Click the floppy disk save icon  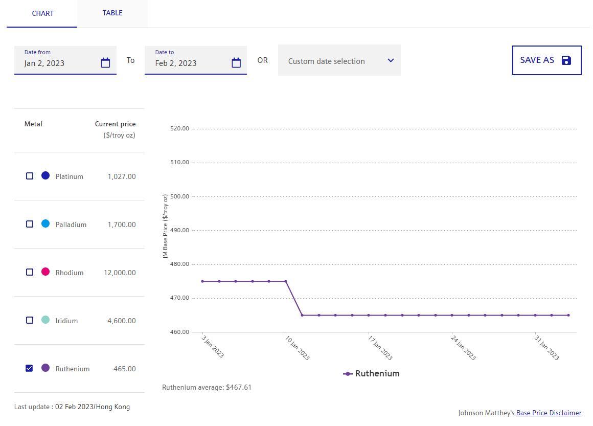566,60
